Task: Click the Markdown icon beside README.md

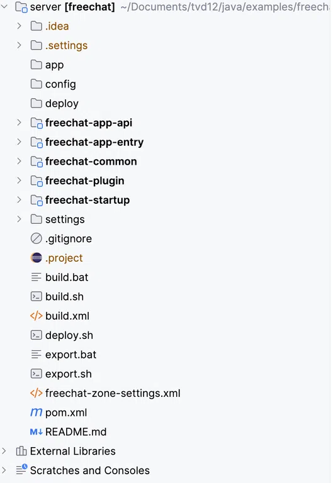Action: [x=36, y=431]
